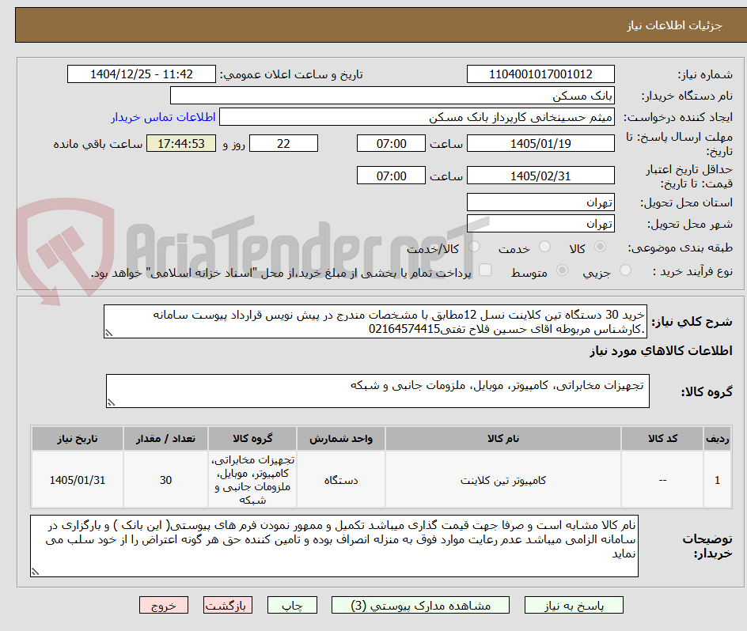Image resolution: width=747 pixels, height=631 pixels.
Task: Open buyer contact info link 'اطلاعات تماس خریدار'
Action: click(x=163, y=117)
